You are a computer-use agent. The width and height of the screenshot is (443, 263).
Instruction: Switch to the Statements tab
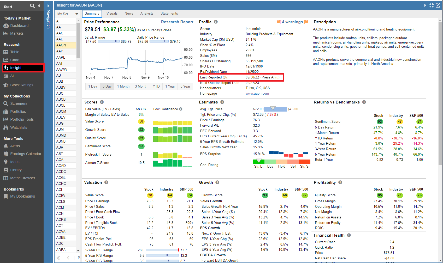169,14
